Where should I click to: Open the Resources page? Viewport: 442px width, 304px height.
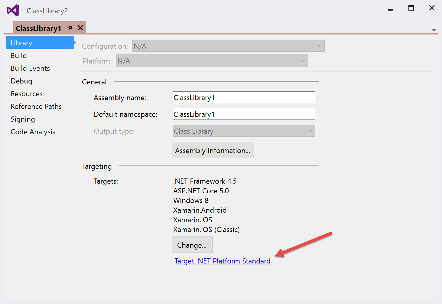[x=27, y=94]
